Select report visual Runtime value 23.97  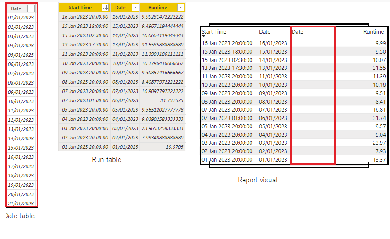tap(379, 143)
